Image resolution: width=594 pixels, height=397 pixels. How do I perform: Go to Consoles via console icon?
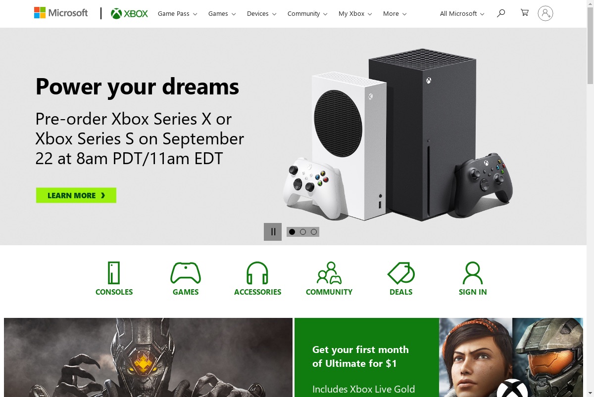tap(114, 273)
